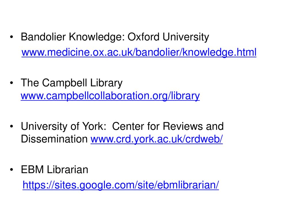This screenshot has width=295, height=221.
Task: Click the bullet before University of York
Action: [x=12, y=126]
